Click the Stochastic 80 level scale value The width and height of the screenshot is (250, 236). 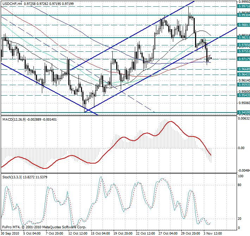click(239, 185)
